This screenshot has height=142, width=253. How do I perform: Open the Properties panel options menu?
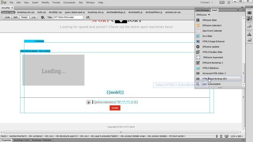(x=243, y=140)
